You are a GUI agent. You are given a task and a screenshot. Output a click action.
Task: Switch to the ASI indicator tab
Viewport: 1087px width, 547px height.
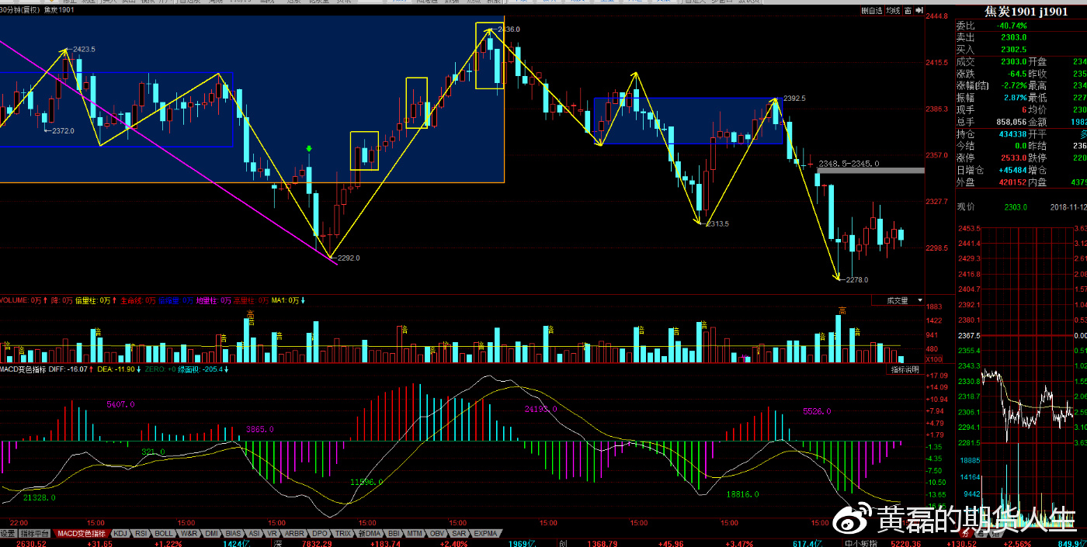[254, 534]
